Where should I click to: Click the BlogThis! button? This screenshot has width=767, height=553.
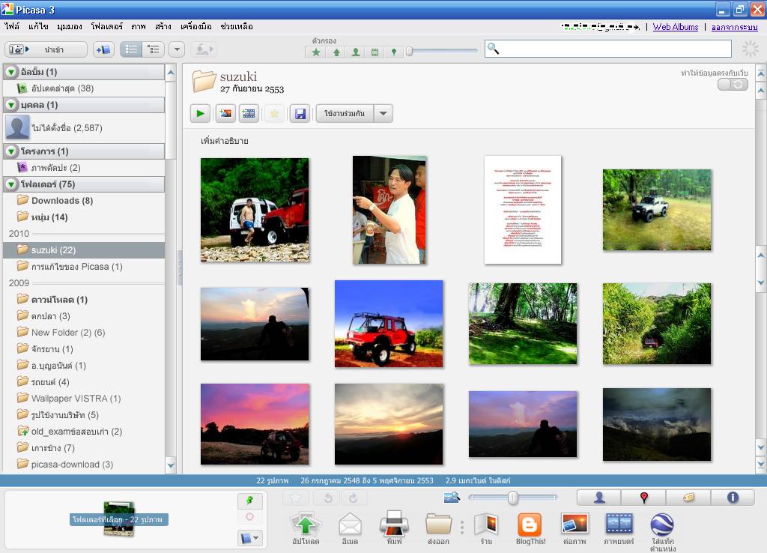[x=530, y=528]
